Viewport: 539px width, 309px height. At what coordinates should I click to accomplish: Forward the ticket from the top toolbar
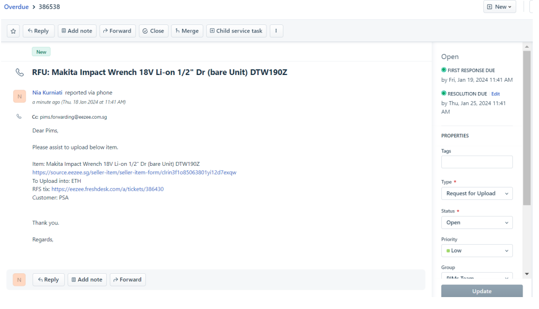point(118,31)
